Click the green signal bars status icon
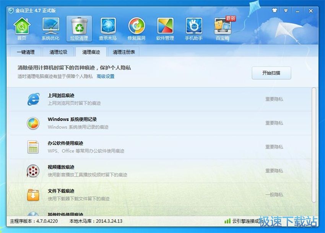This screenshot has width=325, height=233. [x=227, y=221]
